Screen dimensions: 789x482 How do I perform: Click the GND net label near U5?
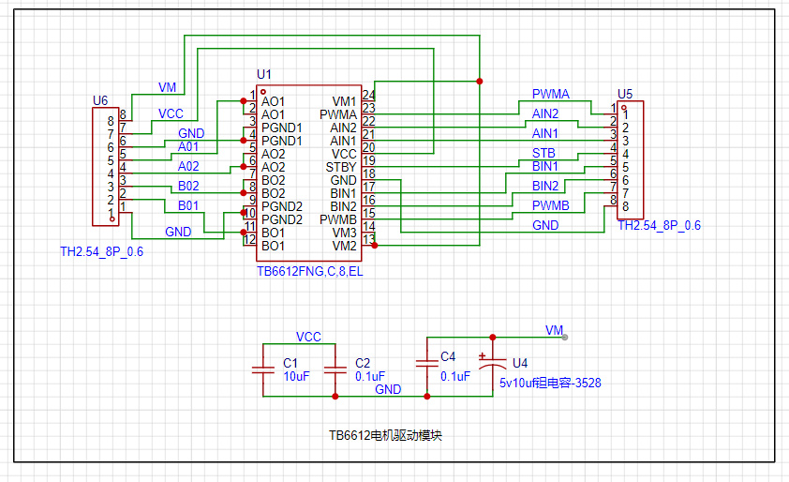[x=545, y=225]
